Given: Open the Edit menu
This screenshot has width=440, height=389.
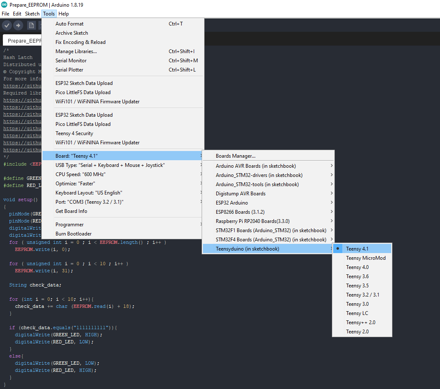Looking at the screenshot, I should [17, 14].
